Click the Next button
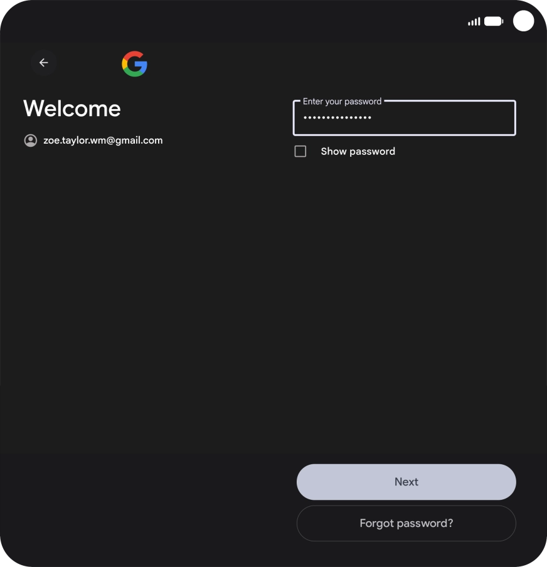This screenshot has width=547, height=567. (406, 482)
